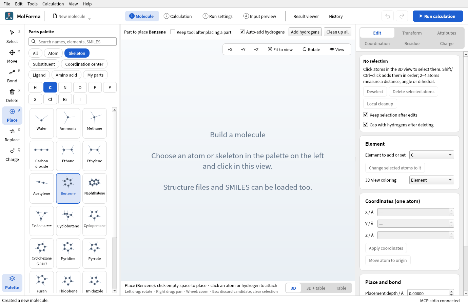
Task: Select the Pyridine skeleton part
Action: [x=68, y=253]
